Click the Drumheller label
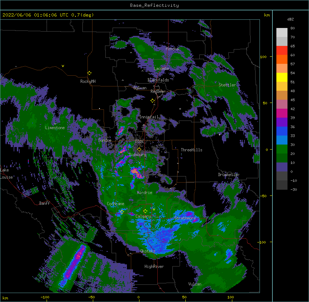Image resolution: width=309 pixels, height=302 pixels. [229, 175]
